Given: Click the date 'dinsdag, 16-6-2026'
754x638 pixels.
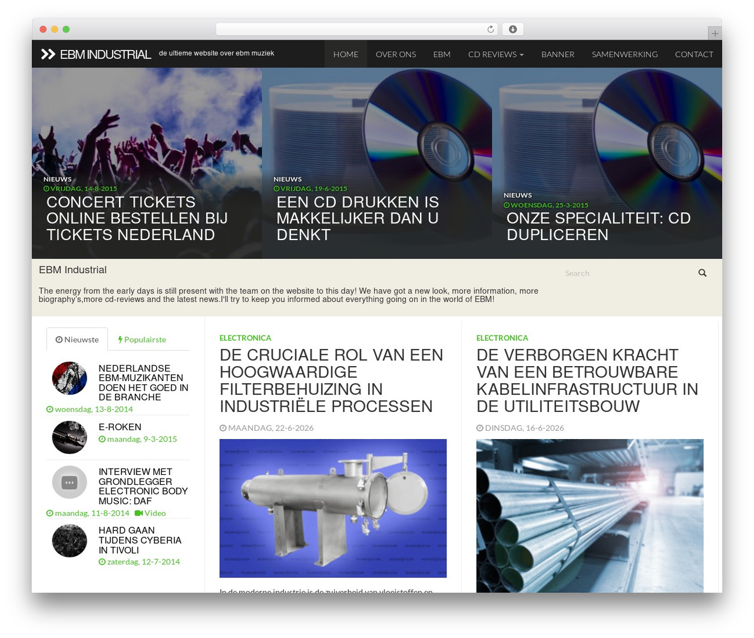Looking at the screenshot, I should 524,428.
